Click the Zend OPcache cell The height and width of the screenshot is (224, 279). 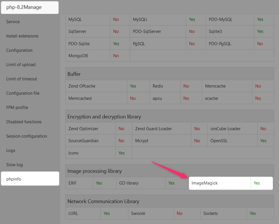(x=82, y=86)
